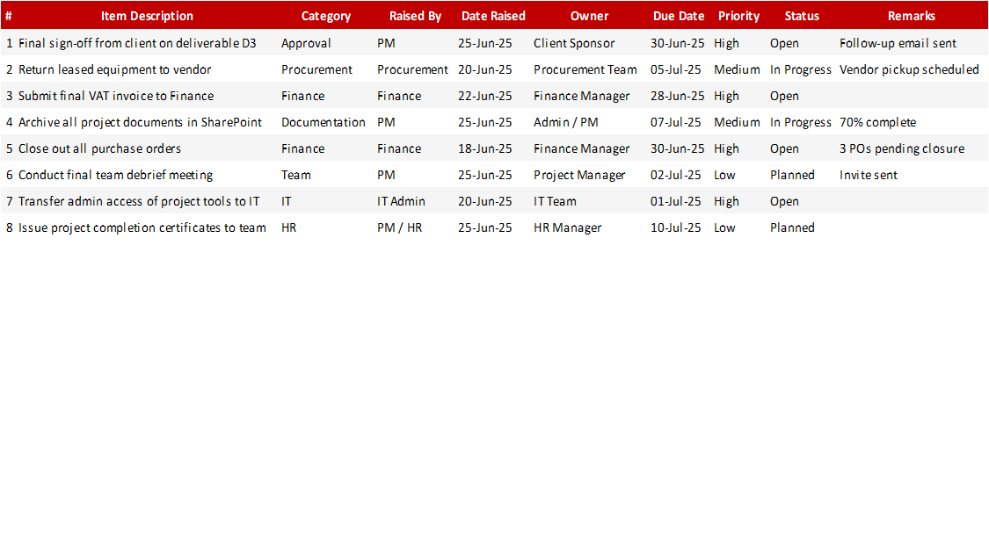
Task: Click the Owner column header
Action: click(589, 17)
